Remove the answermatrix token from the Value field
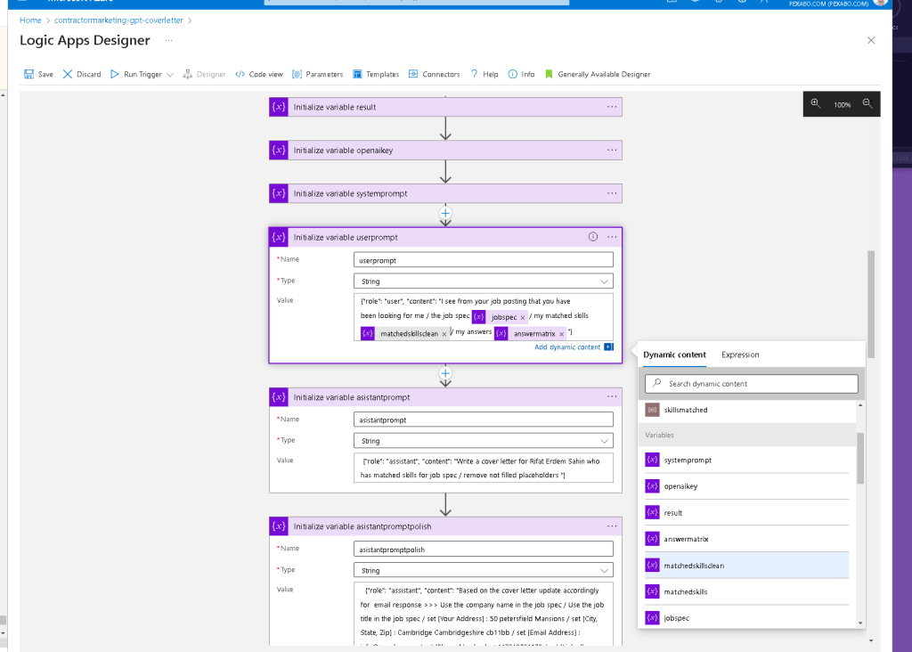The image size is (912, 652). [x=561, y=334]
